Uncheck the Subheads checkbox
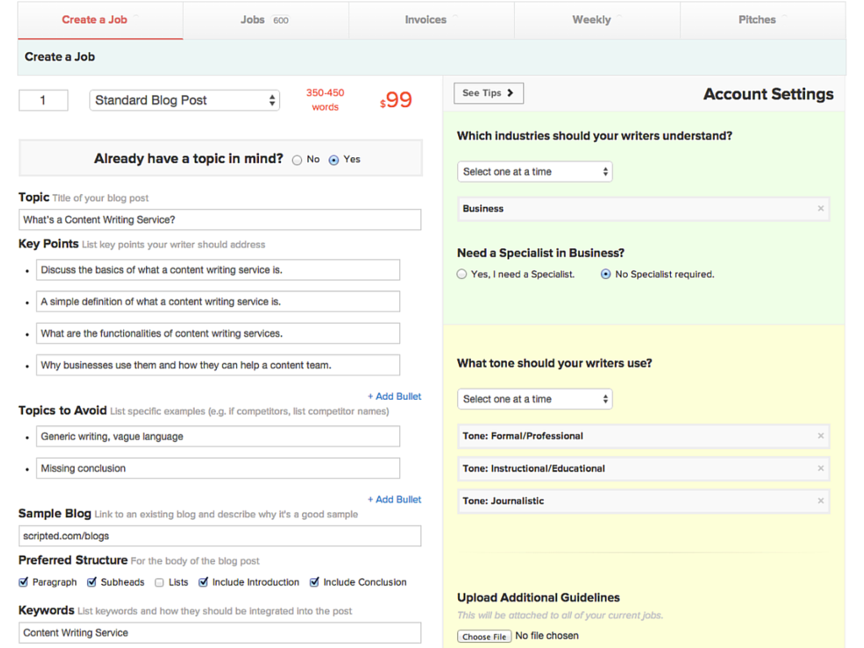The height and width of the screenshot is (648, 864). (x=92, y=582)
